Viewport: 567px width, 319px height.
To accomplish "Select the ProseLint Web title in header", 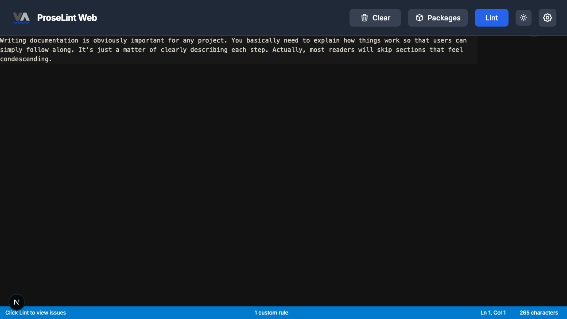I will pos(67,18).
